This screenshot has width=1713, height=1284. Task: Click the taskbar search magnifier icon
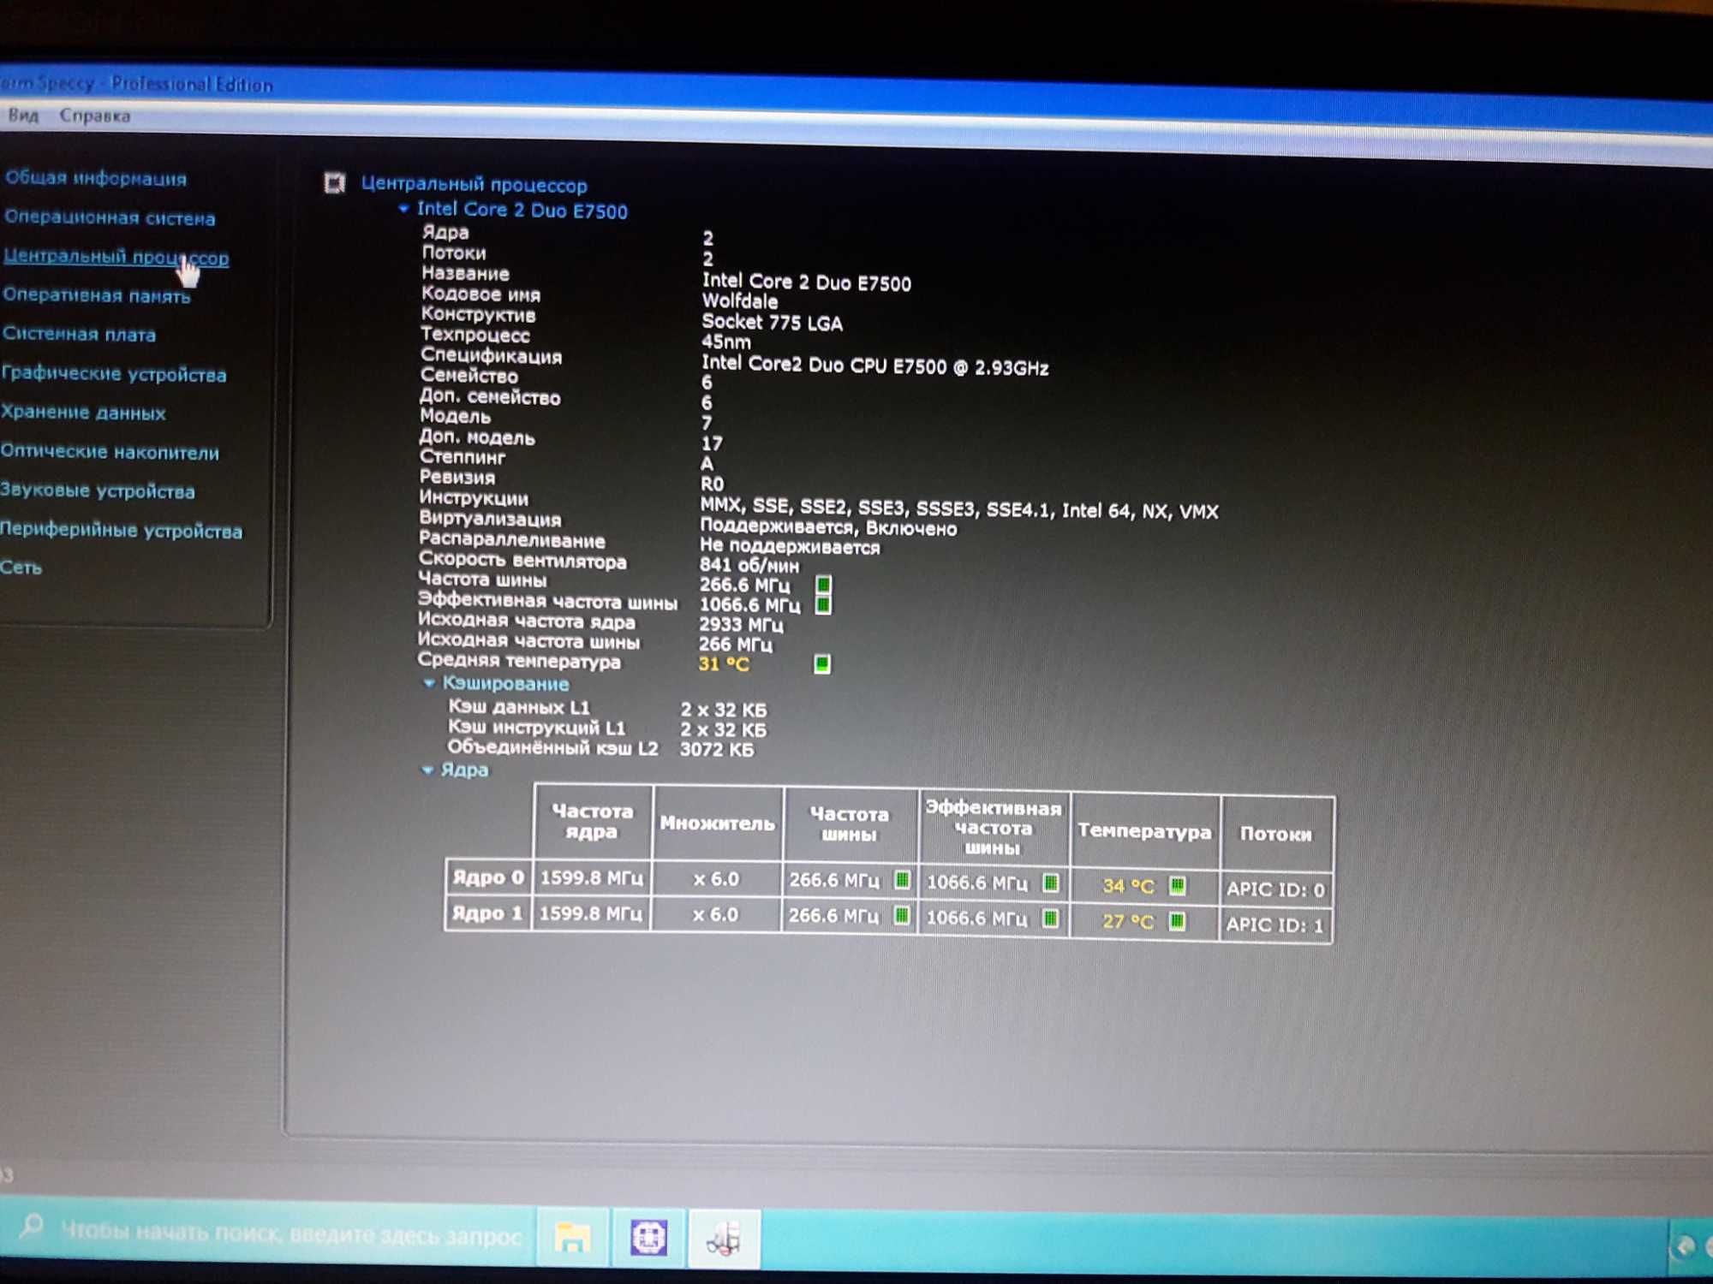click(32, 1226)
